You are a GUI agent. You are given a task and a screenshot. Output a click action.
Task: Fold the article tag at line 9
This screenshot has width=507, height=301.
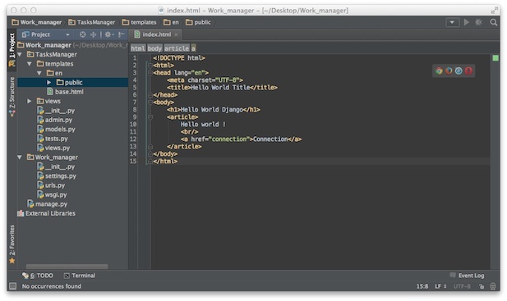tap(150, 117)
